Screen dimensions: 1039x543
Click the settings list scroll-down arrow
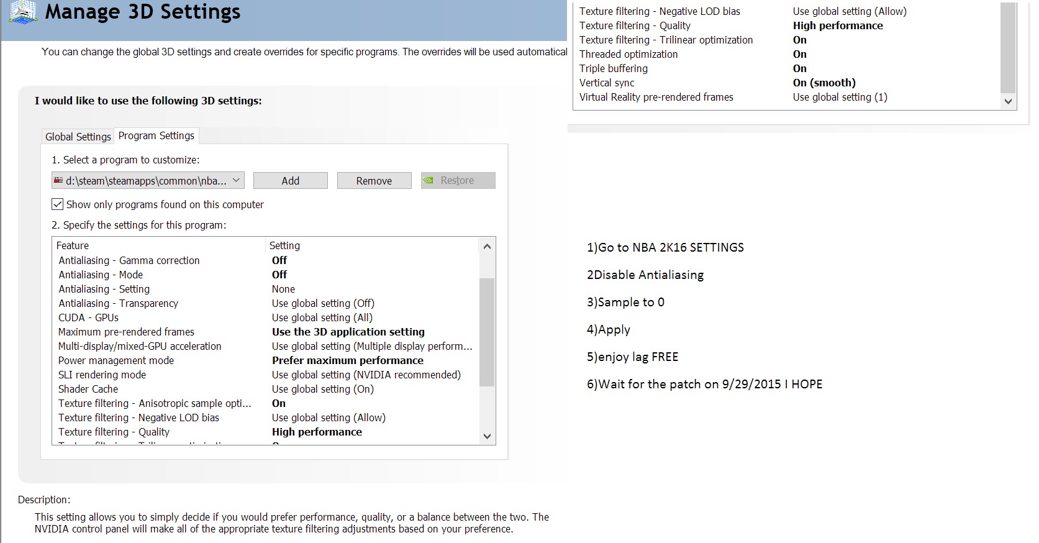pyautogui.click(x=487, y=436)
